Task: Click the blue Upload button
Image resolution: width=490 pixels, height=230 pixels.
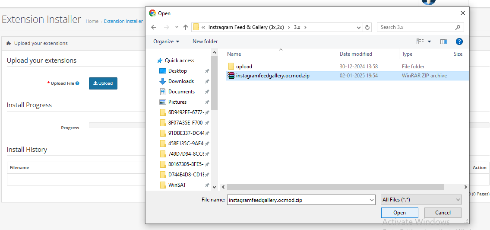Action: (103, 83)
